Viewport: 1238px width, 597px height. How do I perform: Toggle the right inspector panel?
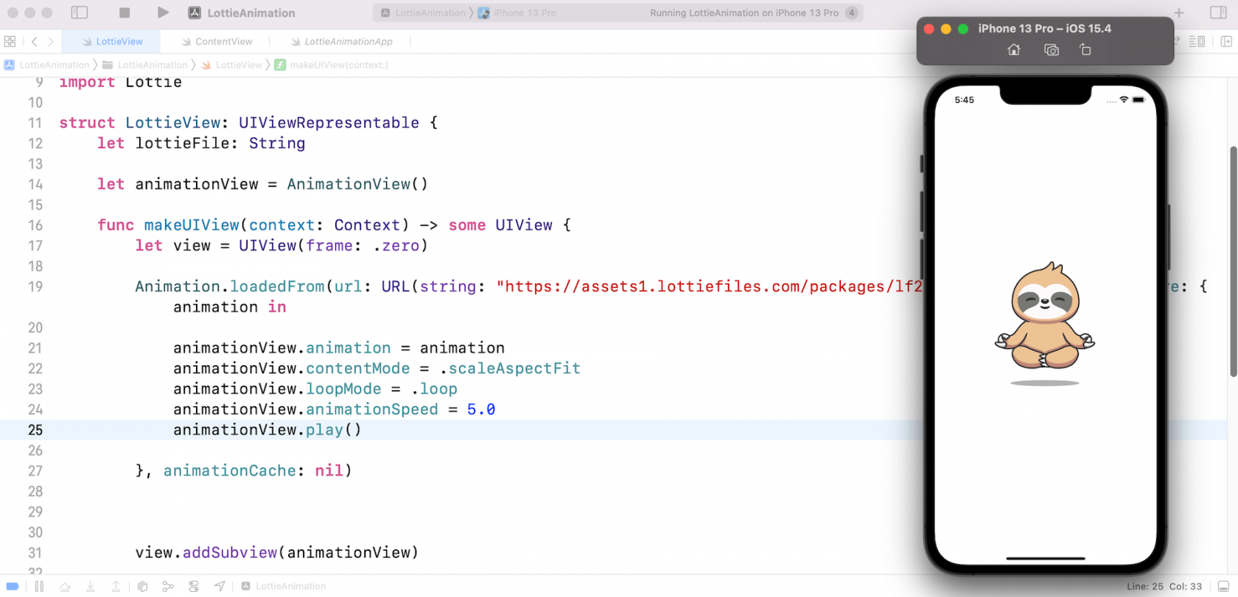[x=1218, y=13]
